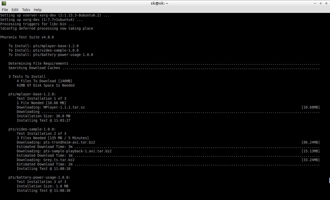330x200 pixels.
Task: Click 'Setting up xorg-dev (1:7.7+1ubuntu4)' line
Action: [42, 20]
